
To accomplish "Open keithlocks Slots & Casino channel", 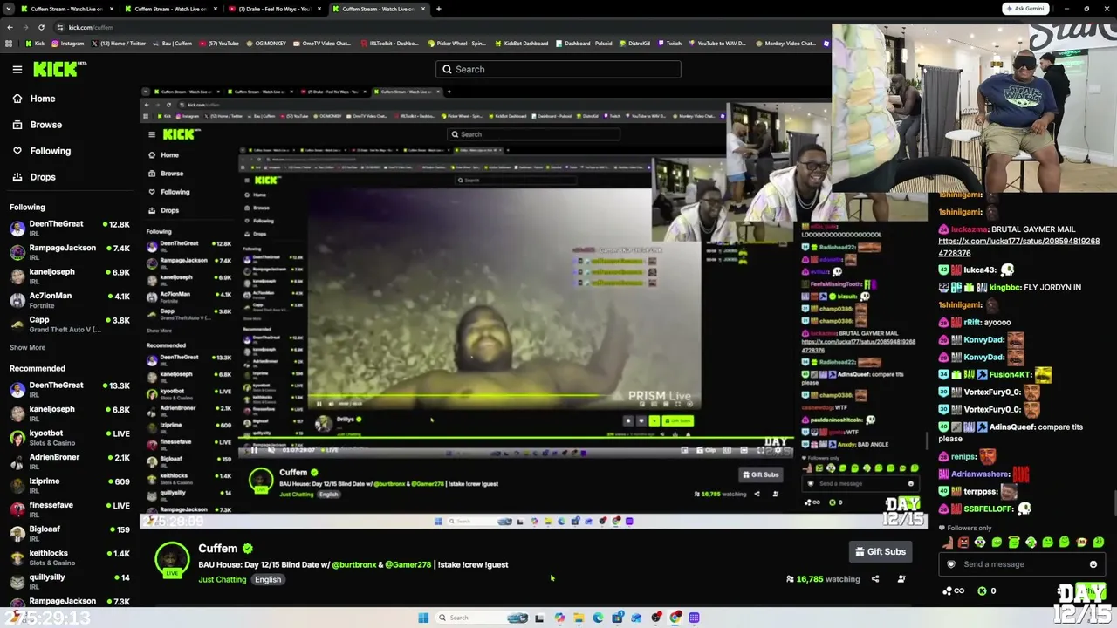I will pyautogui.click(x=70, y=557).
